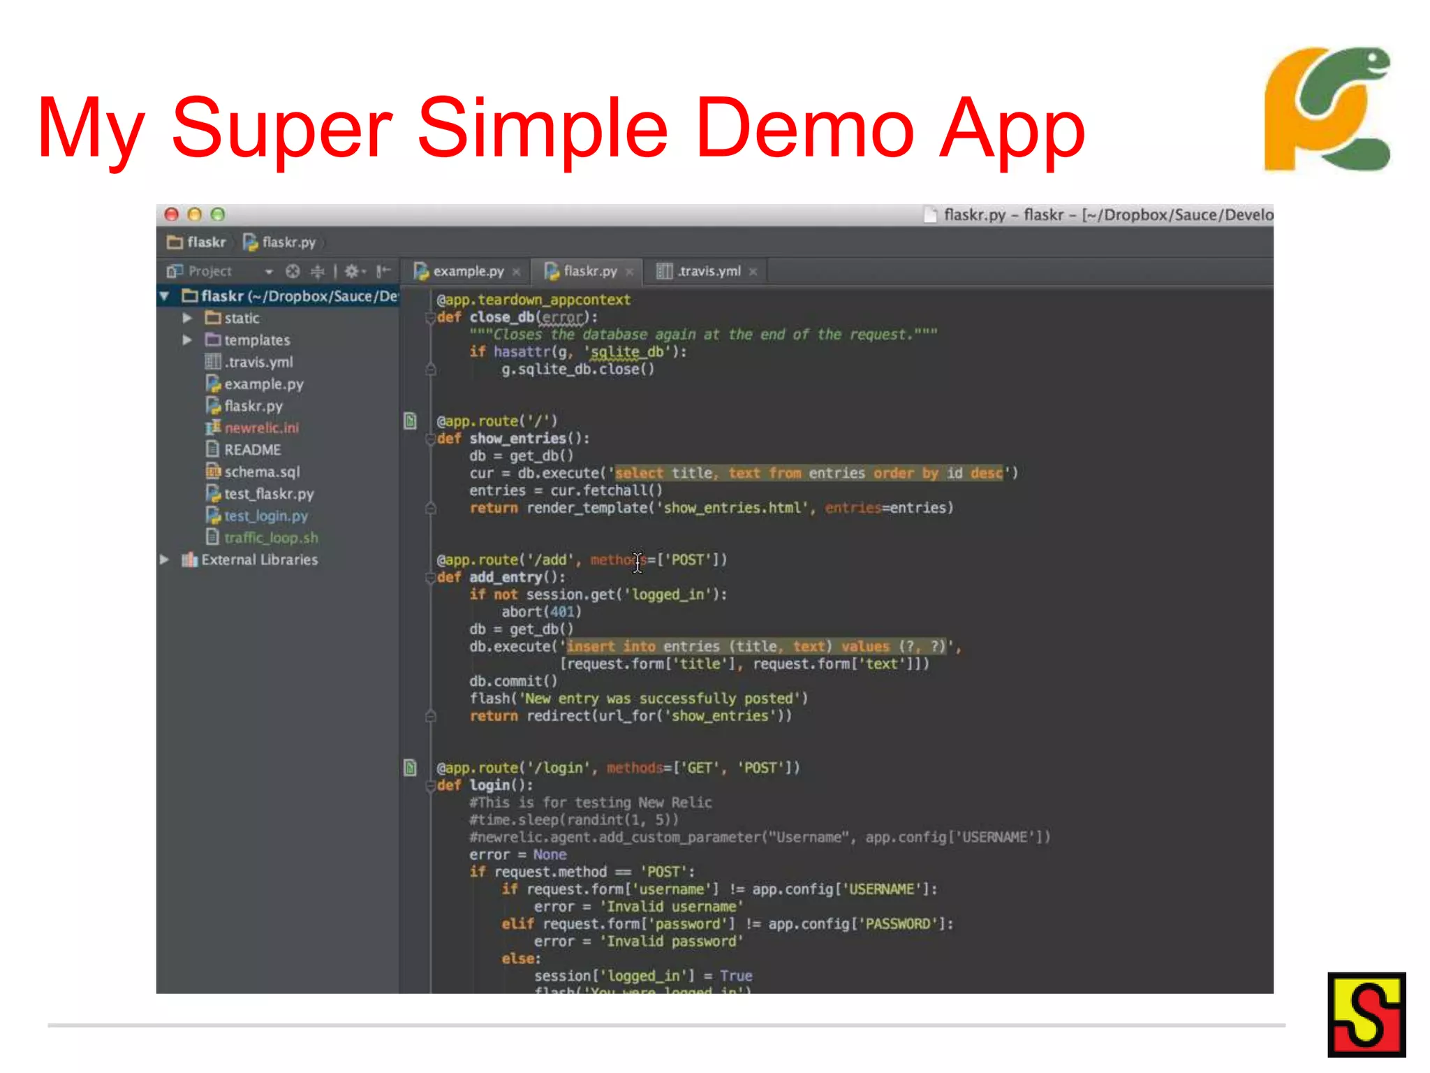Click 'show_entries' function name in editor

point(517,439)
